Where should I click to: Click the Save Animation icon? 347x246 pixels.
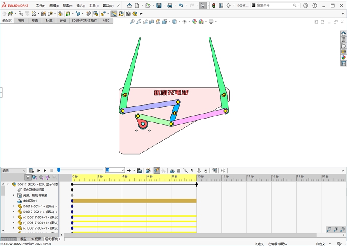[x=139, y=170]
